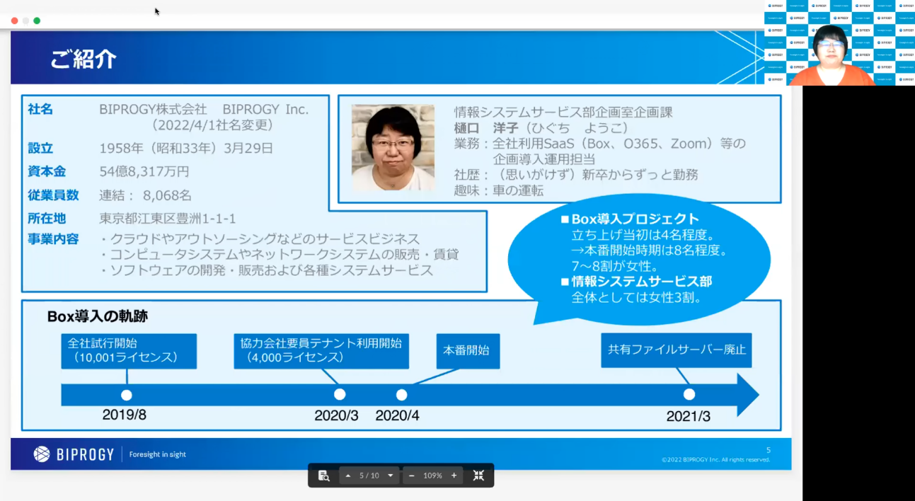
Task: Click the 2019/8 date label
Action: (125, 415)
